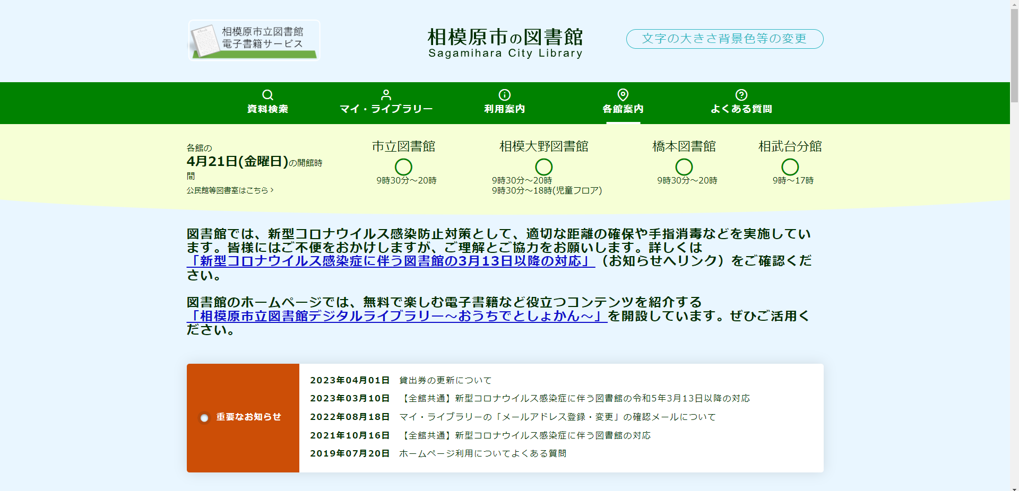The height and width of the screenshot is (491, 1019).
Task: Click the 相模原市の図書館 Sagamihara City Library logo
Action: [505, 42]
